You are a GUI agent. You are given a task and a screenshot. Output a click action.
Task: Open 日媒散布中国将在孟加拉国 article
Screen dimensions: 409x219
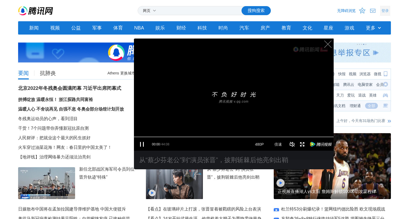pos(72,209)
